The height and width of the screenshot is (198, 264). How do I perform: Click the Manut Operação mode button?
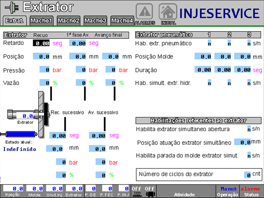pos(228,192)
